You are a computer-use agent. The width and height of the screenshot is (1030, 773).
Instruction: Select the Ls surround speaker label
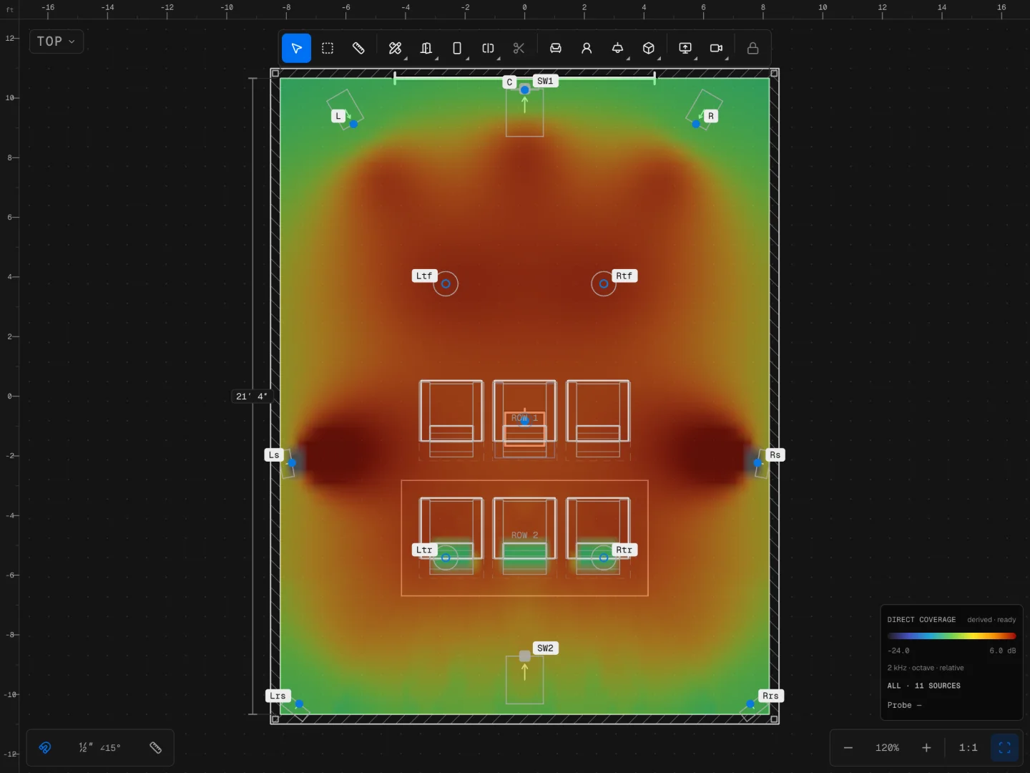tap(274, 454)
